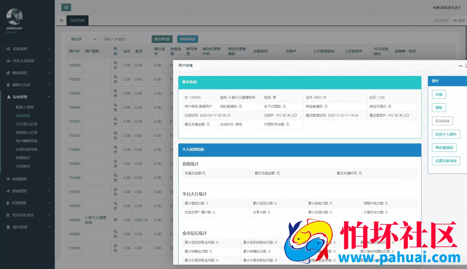Click the 货币日志变化 calendar icon
The image size is (467, 269).
coord(8,215)
